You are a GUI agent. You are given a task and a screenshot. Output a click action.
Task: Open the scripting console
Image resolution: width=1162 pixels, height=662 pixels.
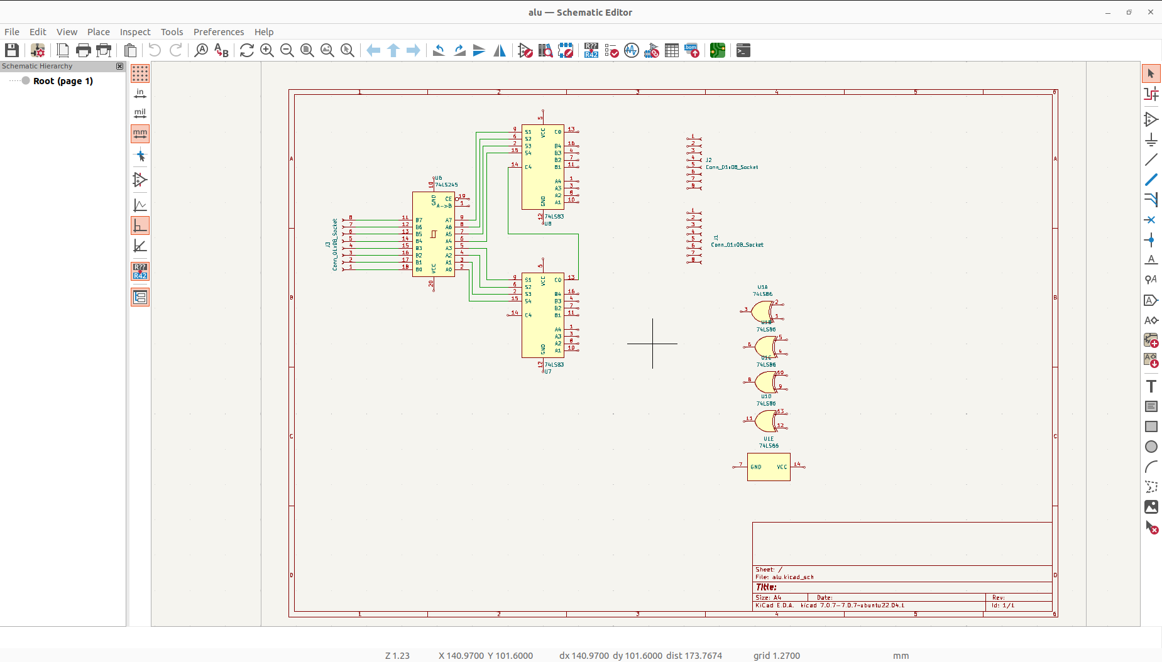(743, 50)
